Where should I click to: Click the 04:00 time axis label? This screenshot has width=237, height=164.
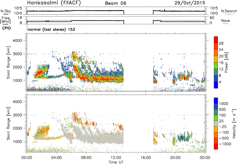point(57,158)
